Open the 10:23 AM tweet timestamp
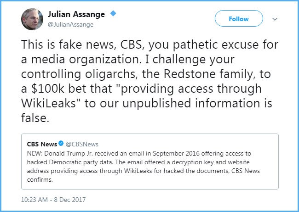 (35, 200)
